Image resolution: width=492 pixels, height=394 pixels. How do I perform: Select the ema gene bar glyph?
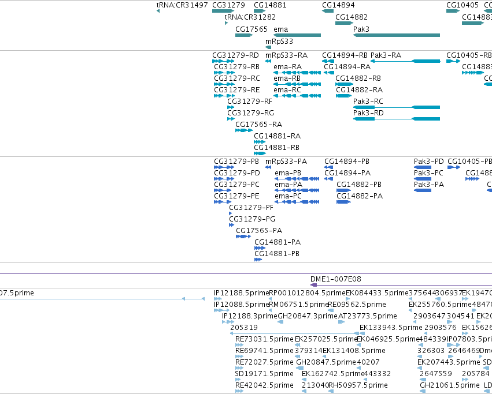coord(297,35)
